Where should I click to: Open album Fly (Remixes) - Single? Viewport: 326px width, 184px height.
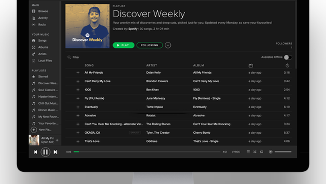(x=207, y=98)
